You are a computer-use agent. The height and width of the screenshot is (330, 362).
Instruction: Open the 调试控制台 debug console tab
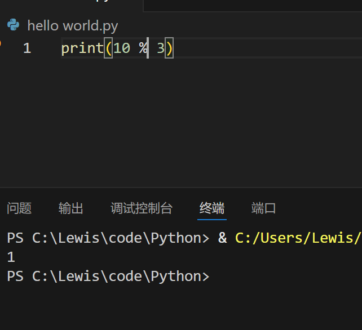[x=142, y=208]
